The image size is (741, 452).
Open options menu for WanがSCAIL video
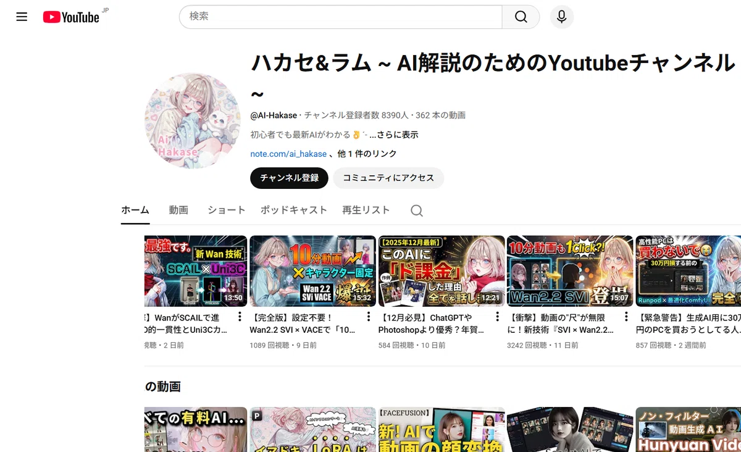coord(240,317)
